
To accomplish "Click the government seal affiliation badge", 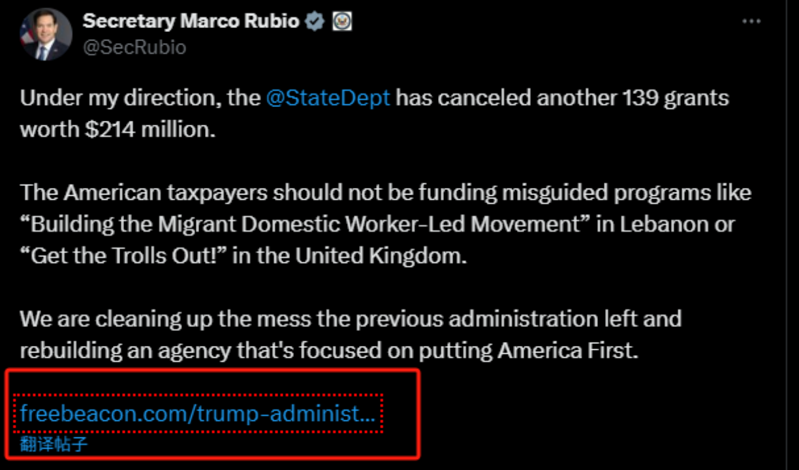I will tap(341, 21).
